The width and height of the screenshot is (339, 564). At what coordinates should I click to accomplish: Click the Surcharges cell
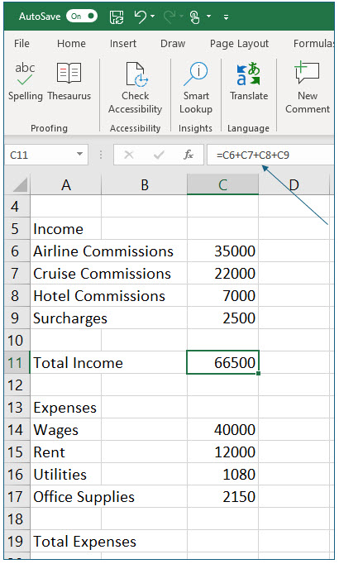[x=66, y=318]
